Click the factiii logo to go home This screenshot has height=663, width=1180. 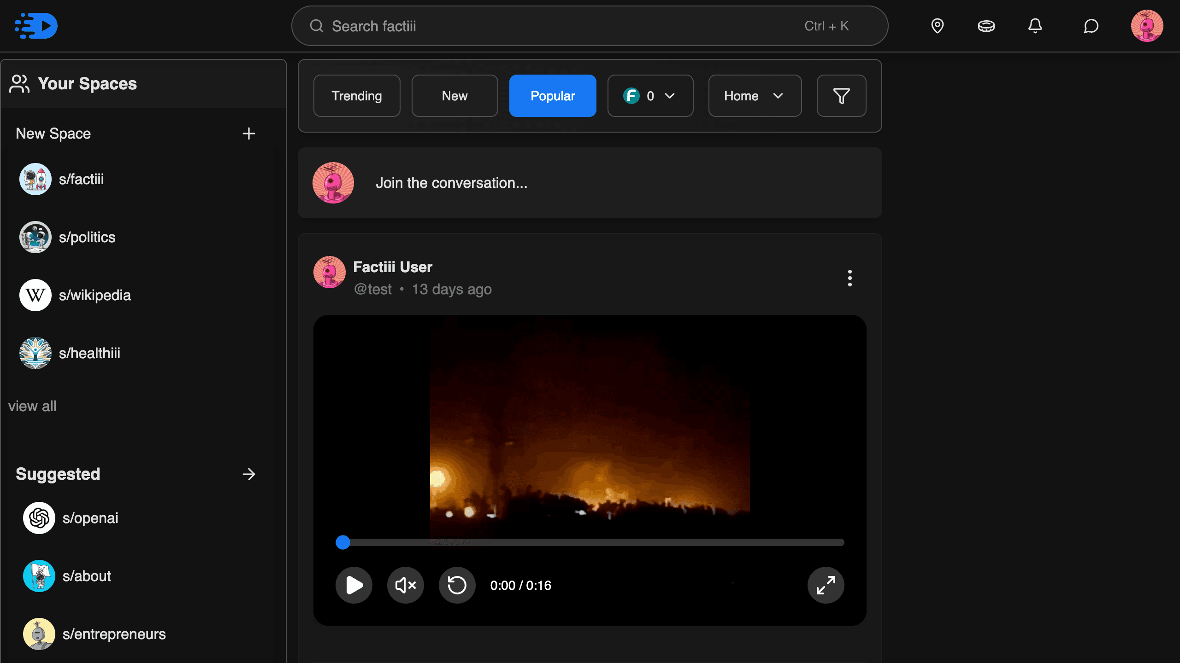36,26
